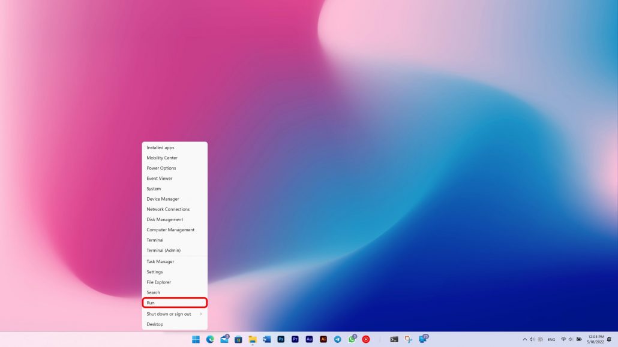Viewport: 618px width, 347px height.
Task: Open the notifications bell icon
Action: [x=609, y=339]
